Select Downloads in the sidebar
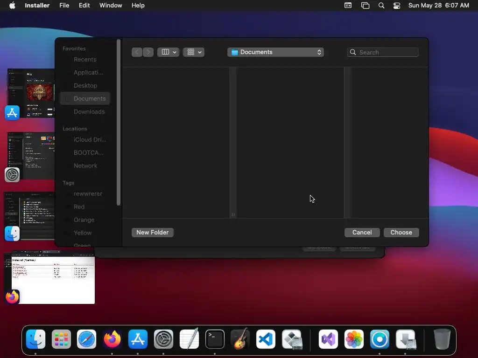478x358 pixels. [85, 112]
